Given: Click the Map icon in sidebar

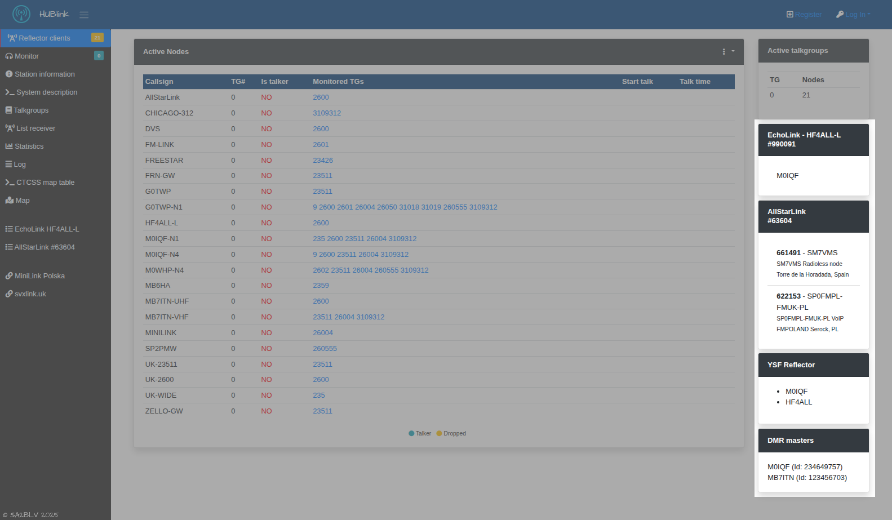Looking at the screenshot, I should 10,201.
